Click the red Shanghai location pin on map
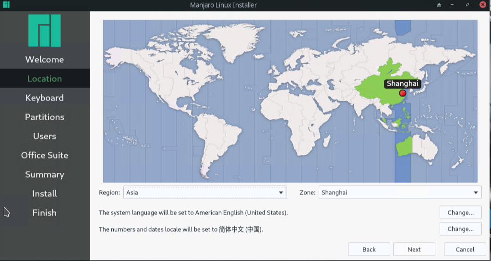Screen dimensions: 491x261 (x=402, y=93)
